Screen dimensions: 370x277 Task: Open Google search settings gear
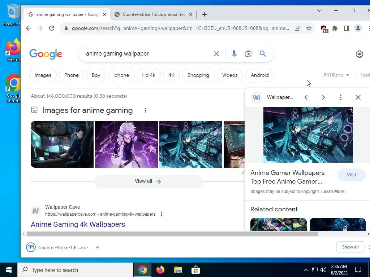[360, 54]
